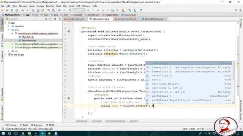The height and width of the screenshot is (136, 243).
Task: Open the File menu
Action: pos(3,6)
